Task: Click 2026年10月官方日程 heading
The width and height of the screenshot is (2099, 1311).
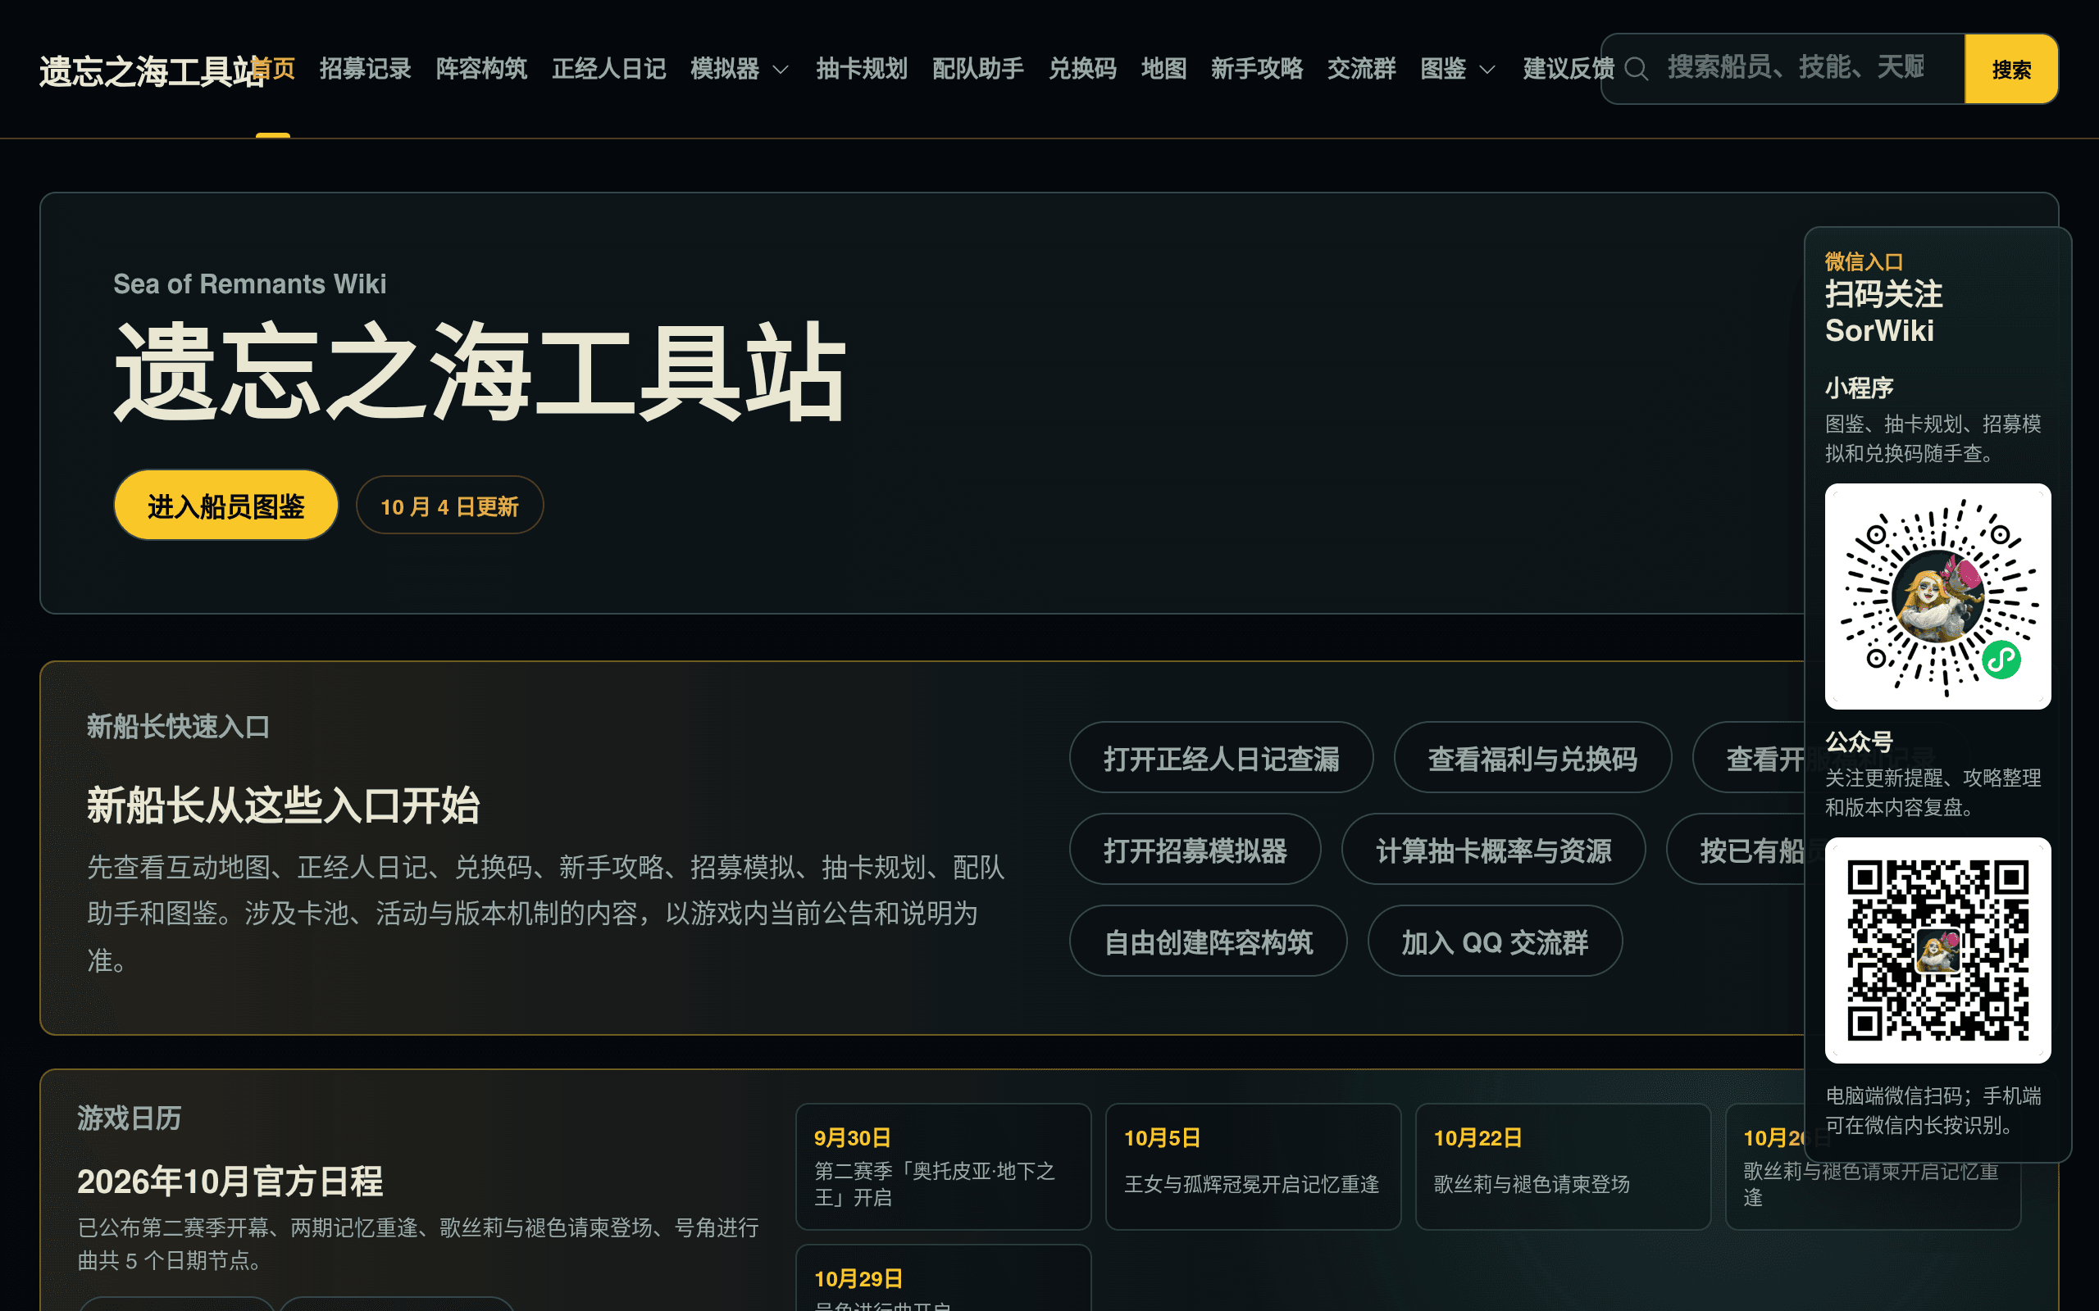Action: tap(230, 1181)
